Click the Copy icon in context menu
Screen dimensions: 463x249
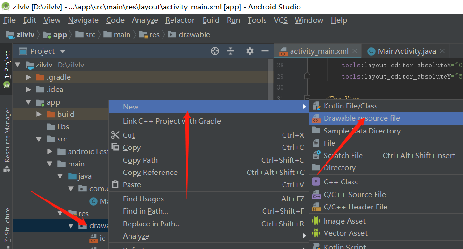coord(115,147)
